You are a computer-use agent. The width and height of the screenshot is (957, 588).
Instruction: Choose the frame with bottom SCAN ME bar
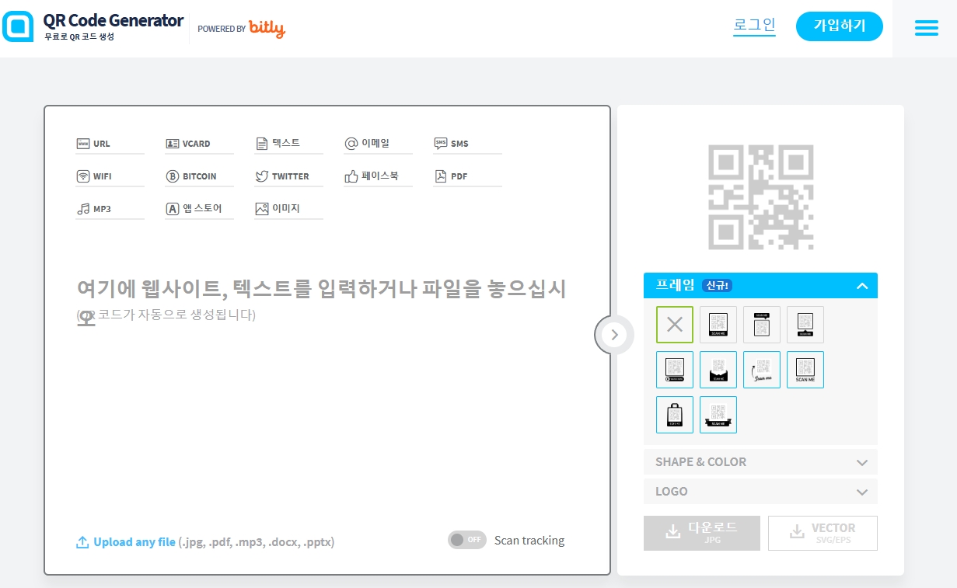click(x=718, y=325)
